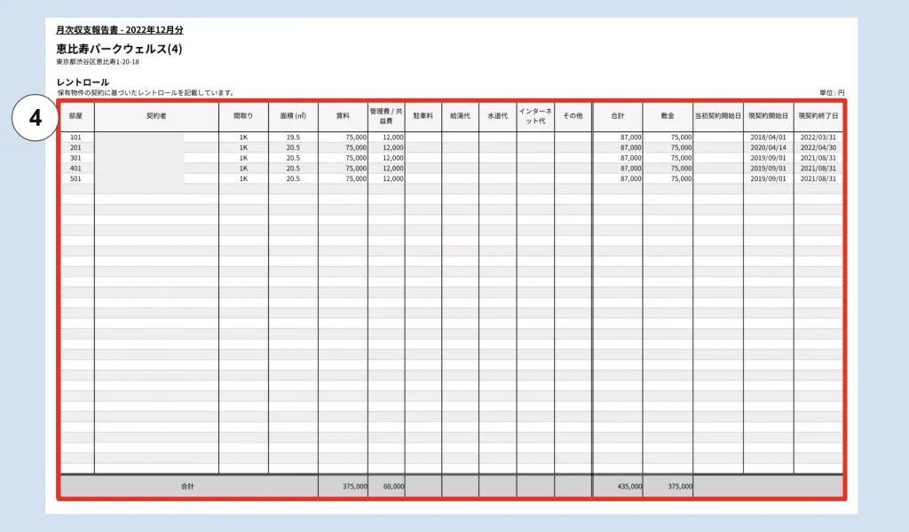
Task: Select the 管理費/共益費 column header
Action: pos(386,116)
